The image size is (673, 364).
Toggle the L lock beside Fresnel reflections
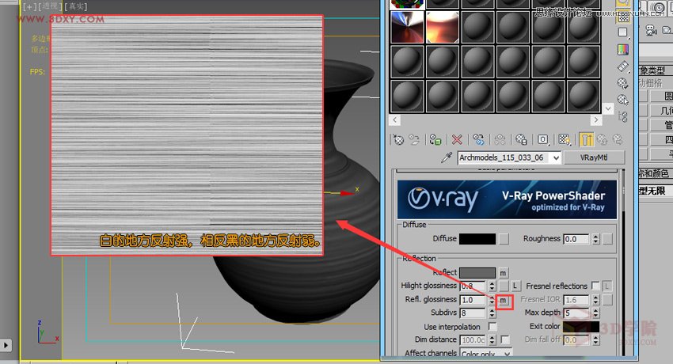607,286
